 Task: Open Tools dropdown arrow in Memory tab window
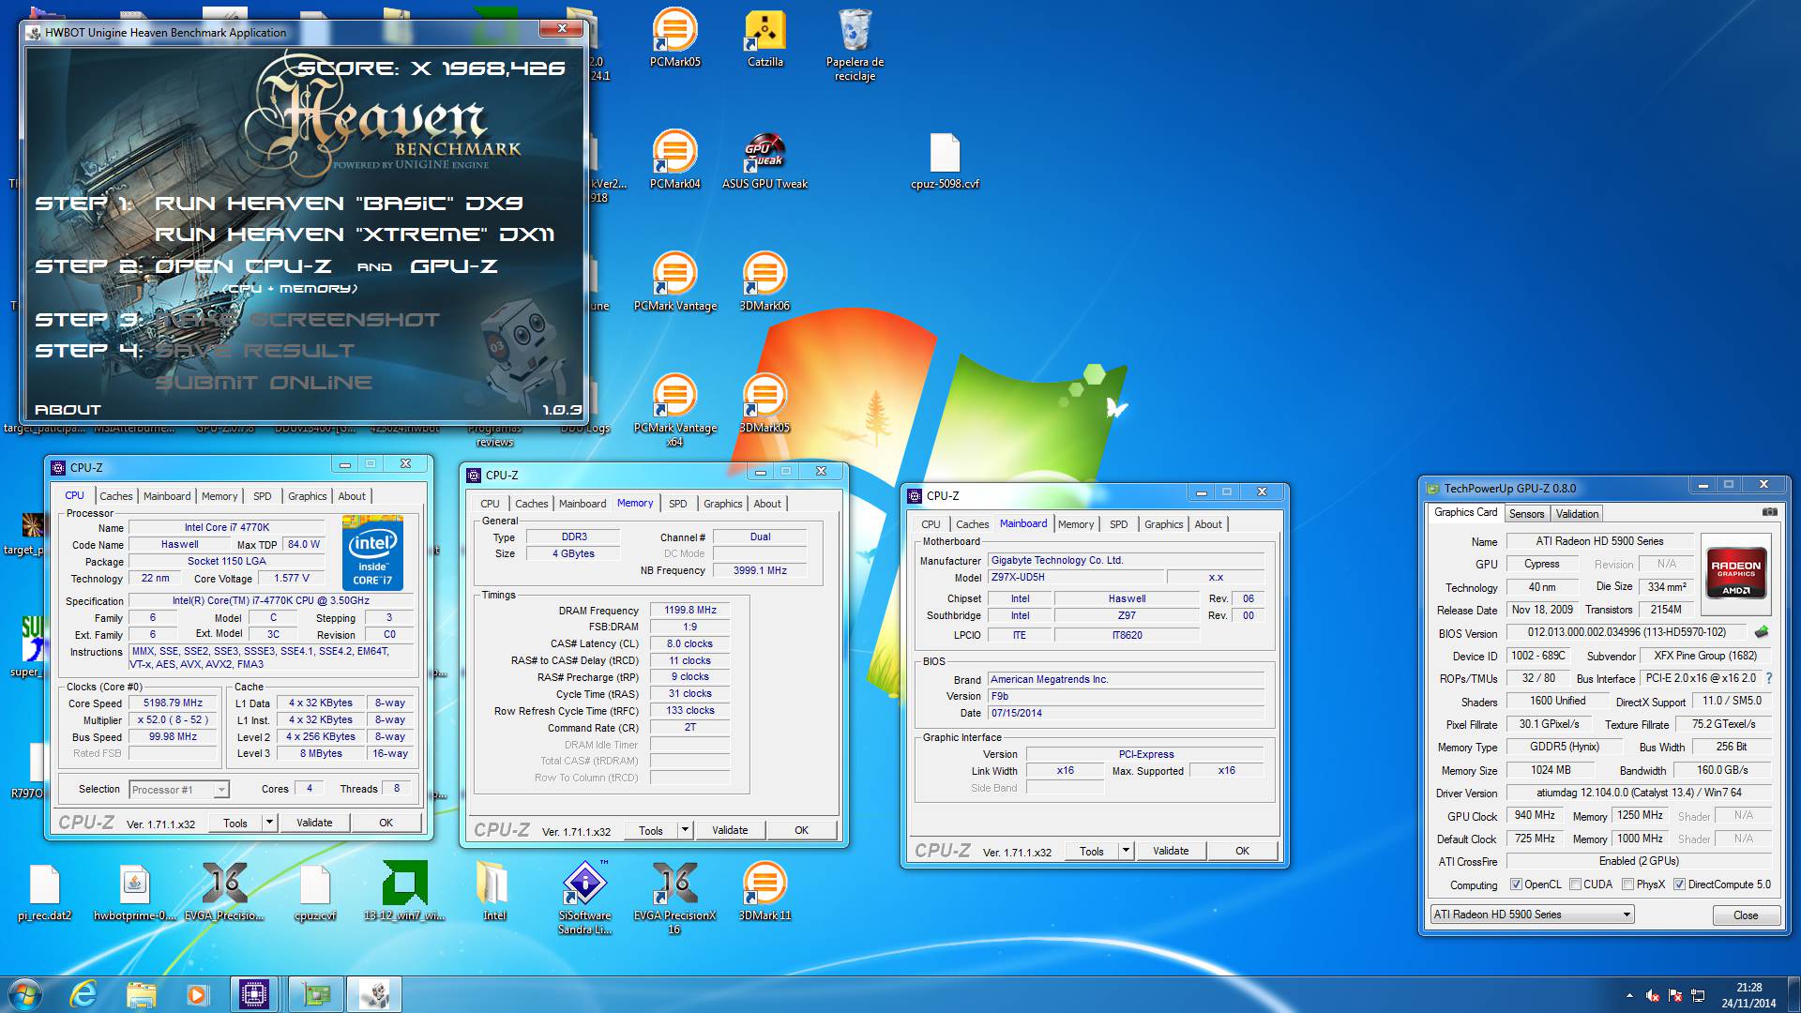click(685, 830)
